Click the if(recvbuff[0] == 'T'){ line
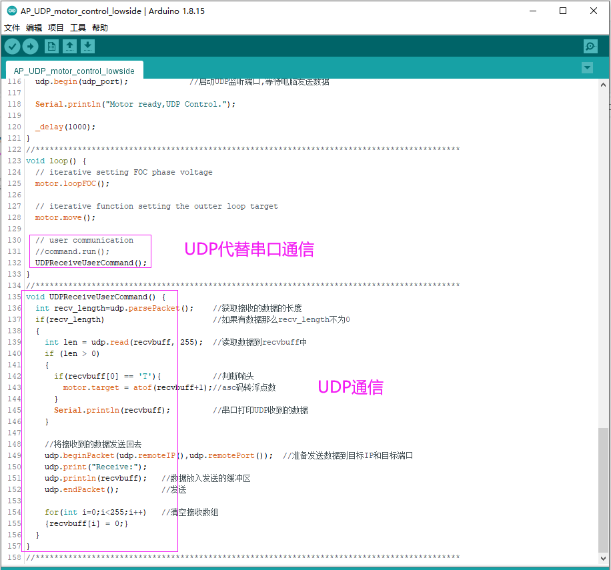611x570 pixels. [x=107, y=376]
